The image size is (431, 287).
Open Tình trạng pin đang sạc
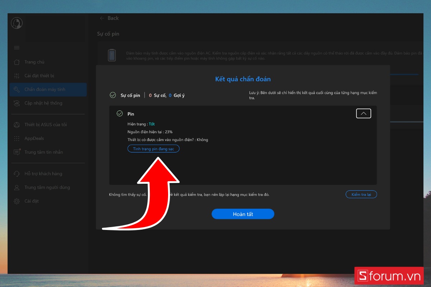click(x=153, y=149)
